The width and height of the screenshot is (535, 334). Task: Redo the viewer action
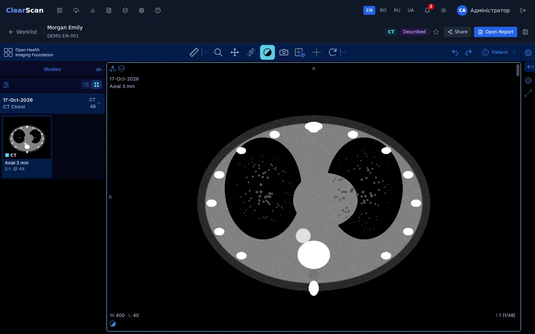pos(468,52)
